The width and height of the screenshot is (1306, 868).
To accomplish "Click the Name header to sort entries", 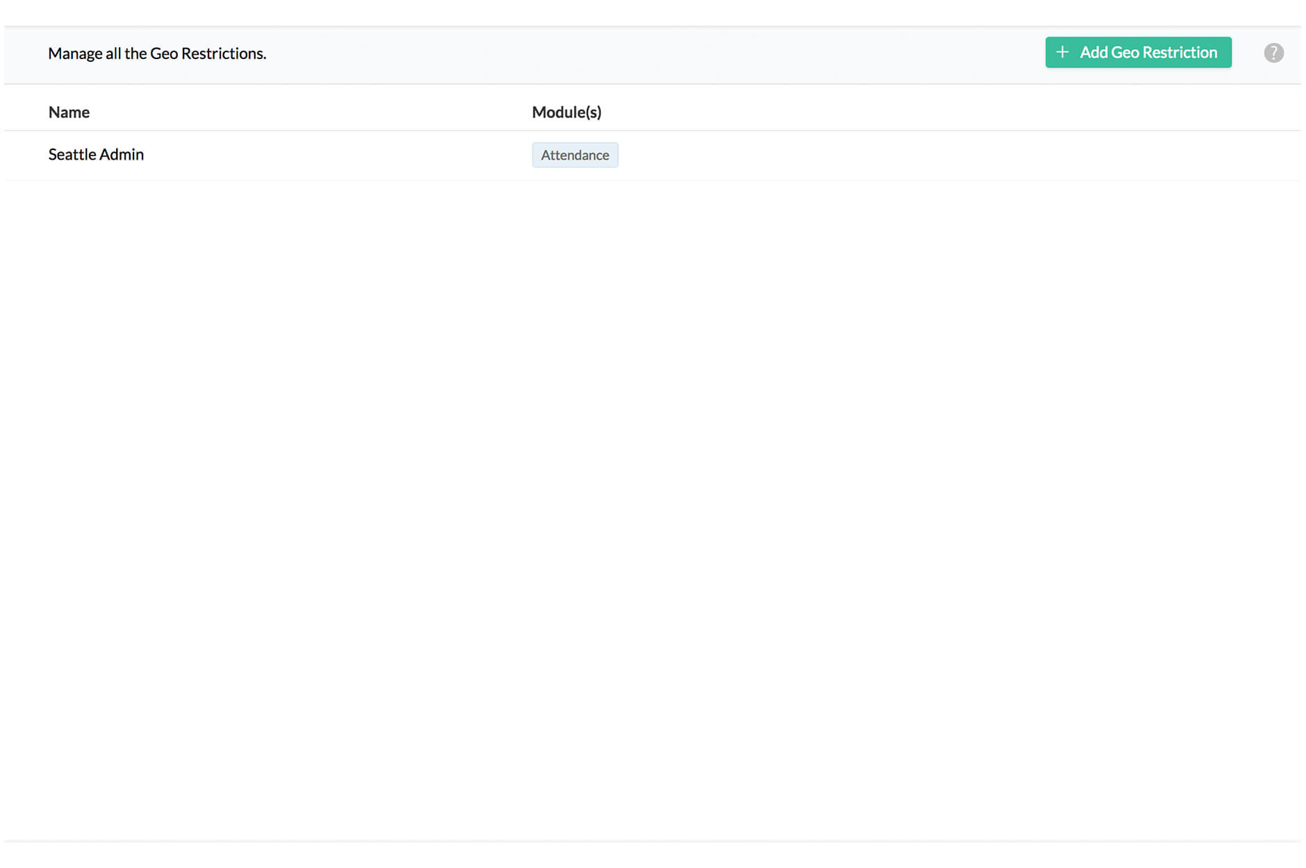I will (68, 112).
